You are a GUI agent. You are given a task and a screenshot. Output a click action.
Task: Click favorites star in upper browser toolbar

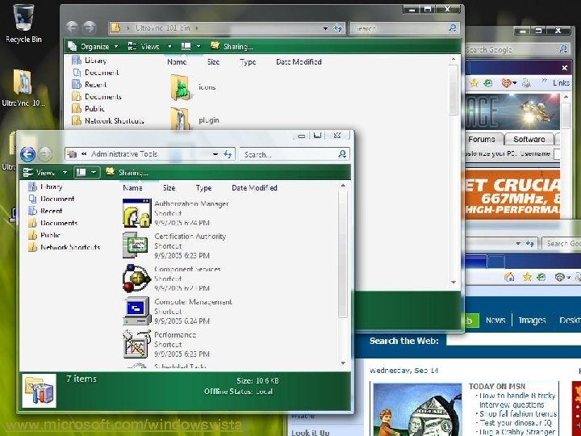point(474,83)
